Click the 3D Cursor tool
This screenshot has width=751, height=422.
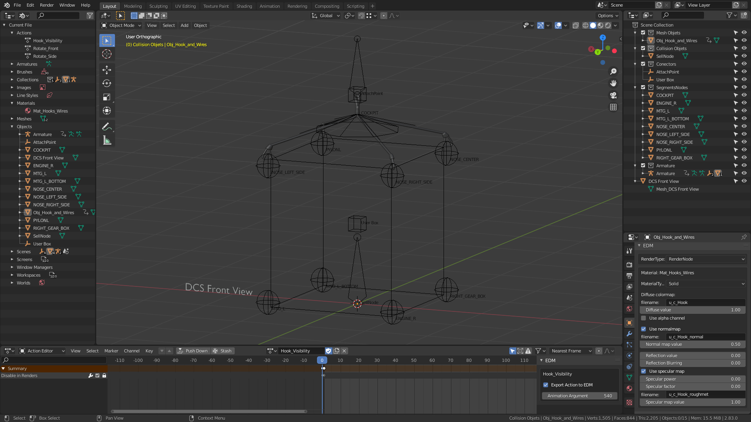(x=107, y=54)
